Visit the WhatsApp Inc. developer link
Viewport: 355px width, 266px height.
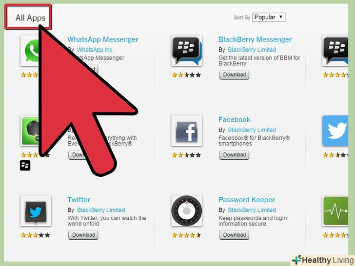click(95, 50)
